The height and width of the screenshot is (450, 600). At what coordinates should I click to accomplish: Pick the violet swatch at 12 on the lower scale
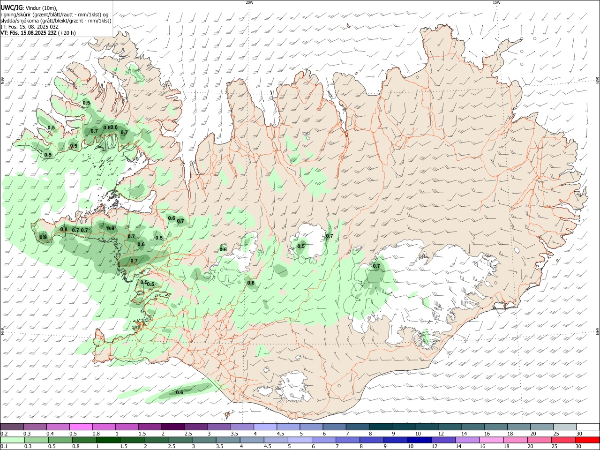coord(443,440)
